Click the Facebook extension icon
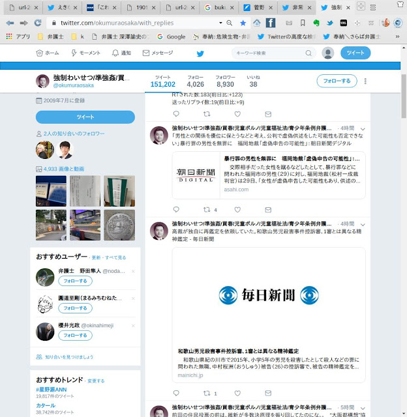 coord(271,23)
